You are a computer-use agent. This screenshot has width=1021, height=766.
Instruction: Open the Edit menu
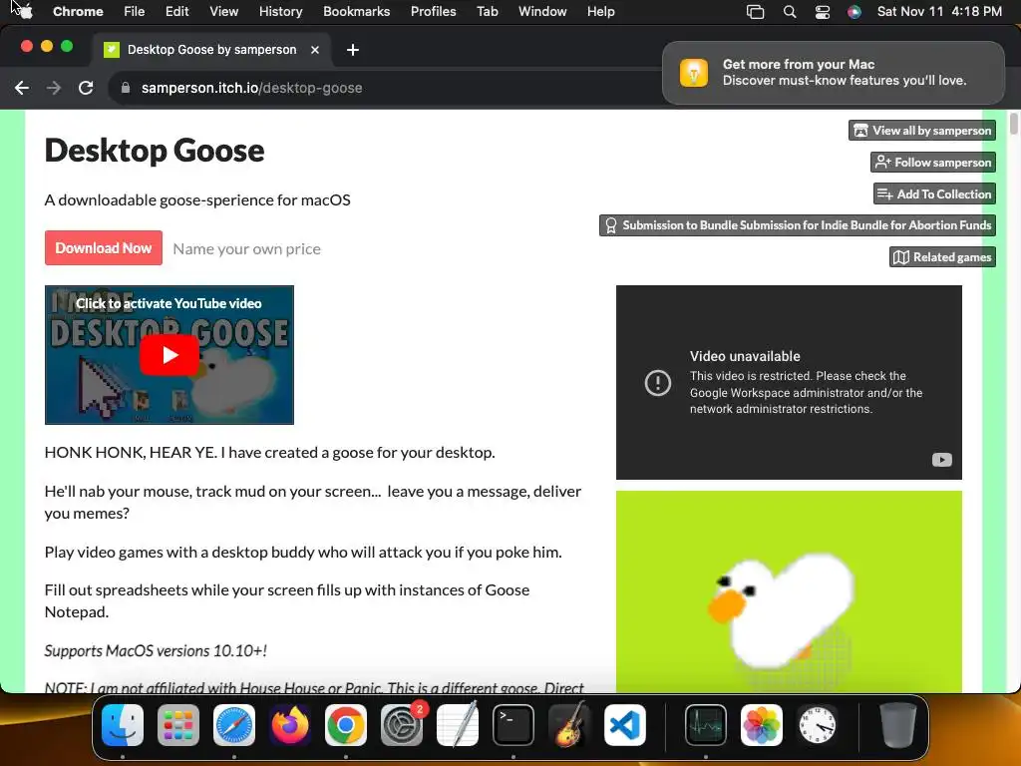(176, 11)
